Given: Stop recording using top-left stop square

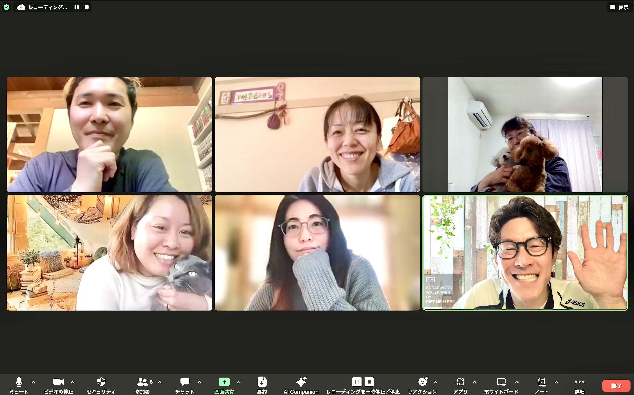Looking at the screenshot, I should coord(87,7).
